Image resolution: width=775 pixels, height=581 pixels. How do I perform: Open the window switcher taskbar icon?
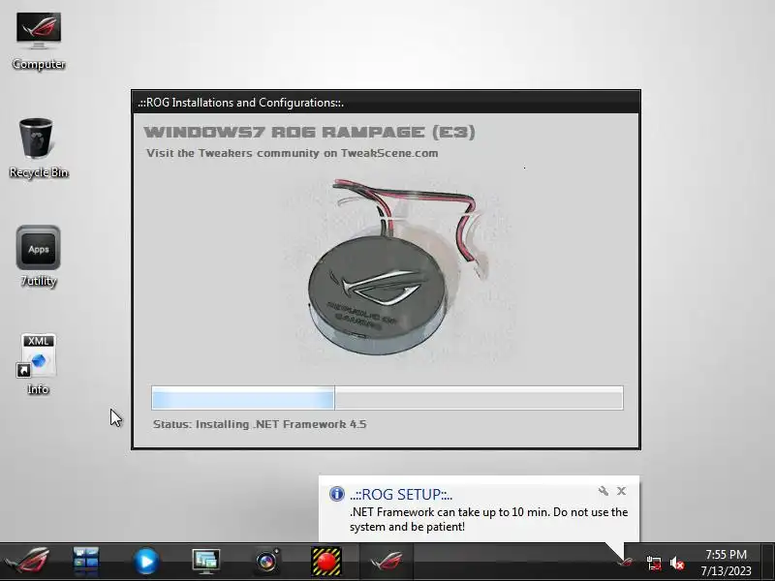pyautogui.click(x=86, y=562)
